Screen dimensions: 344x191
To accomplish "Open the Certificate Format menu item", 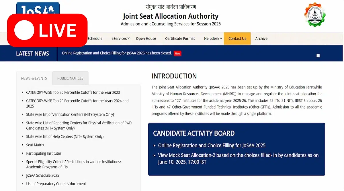I will pos(180,39).
